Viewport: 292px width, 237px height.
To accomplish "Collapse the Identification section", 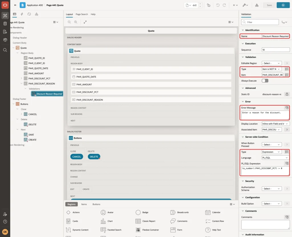I will point(243,30).
